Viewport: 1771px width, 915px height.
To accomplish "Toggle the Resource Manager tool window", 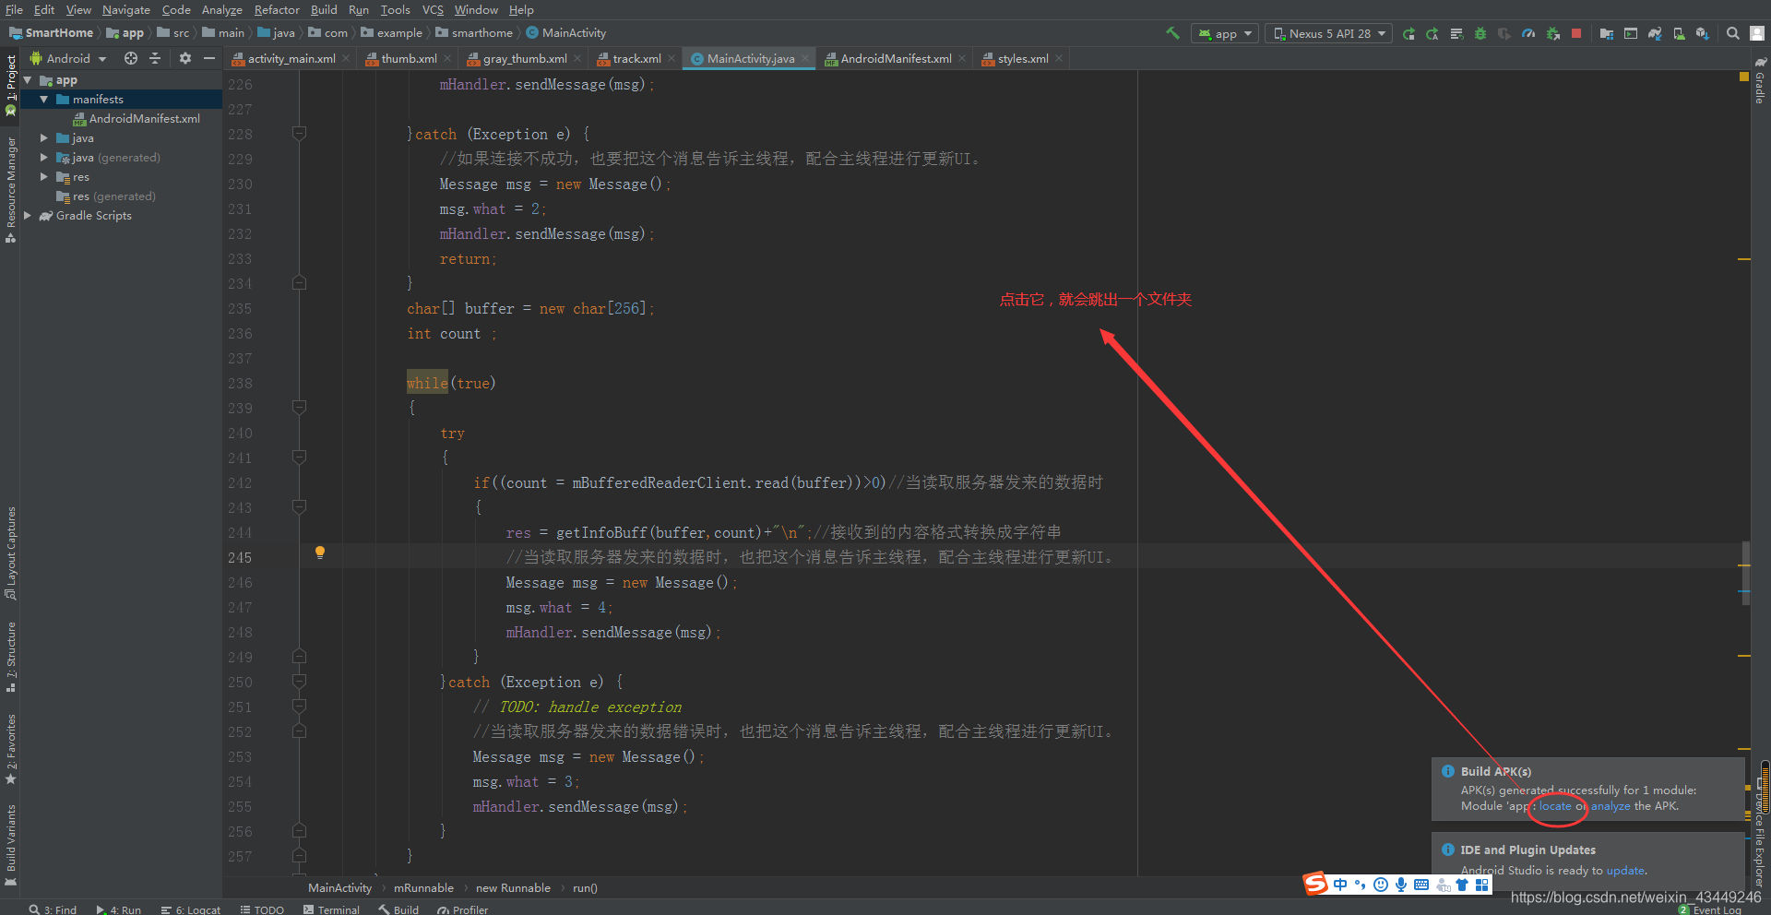I will point(11,189).
